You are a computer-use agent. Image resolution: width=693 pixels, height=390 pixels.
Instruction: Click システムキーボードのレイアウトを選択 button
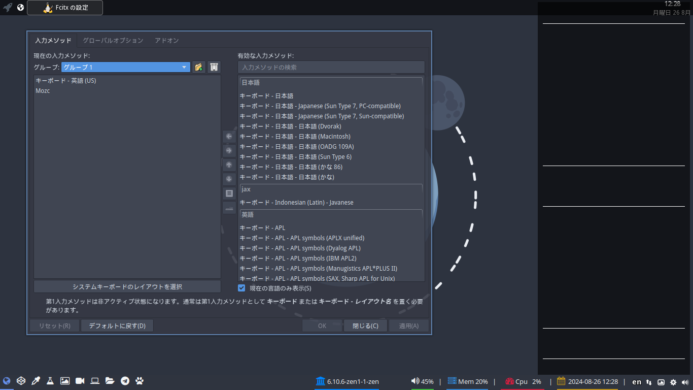coord(127,286)
